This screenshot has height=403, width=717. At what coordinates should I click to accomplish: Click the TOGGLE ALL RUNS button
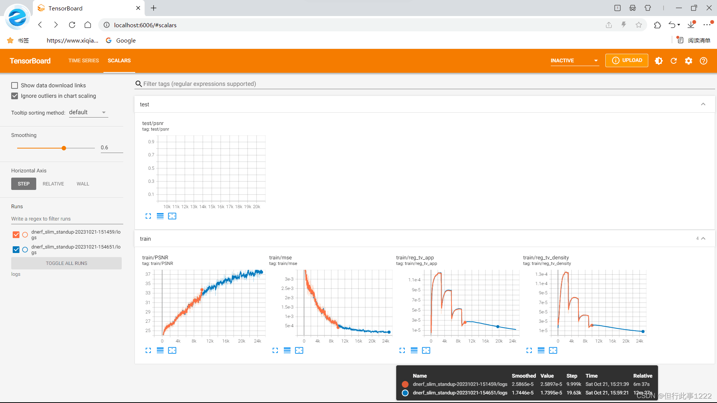tap(66, 263)
